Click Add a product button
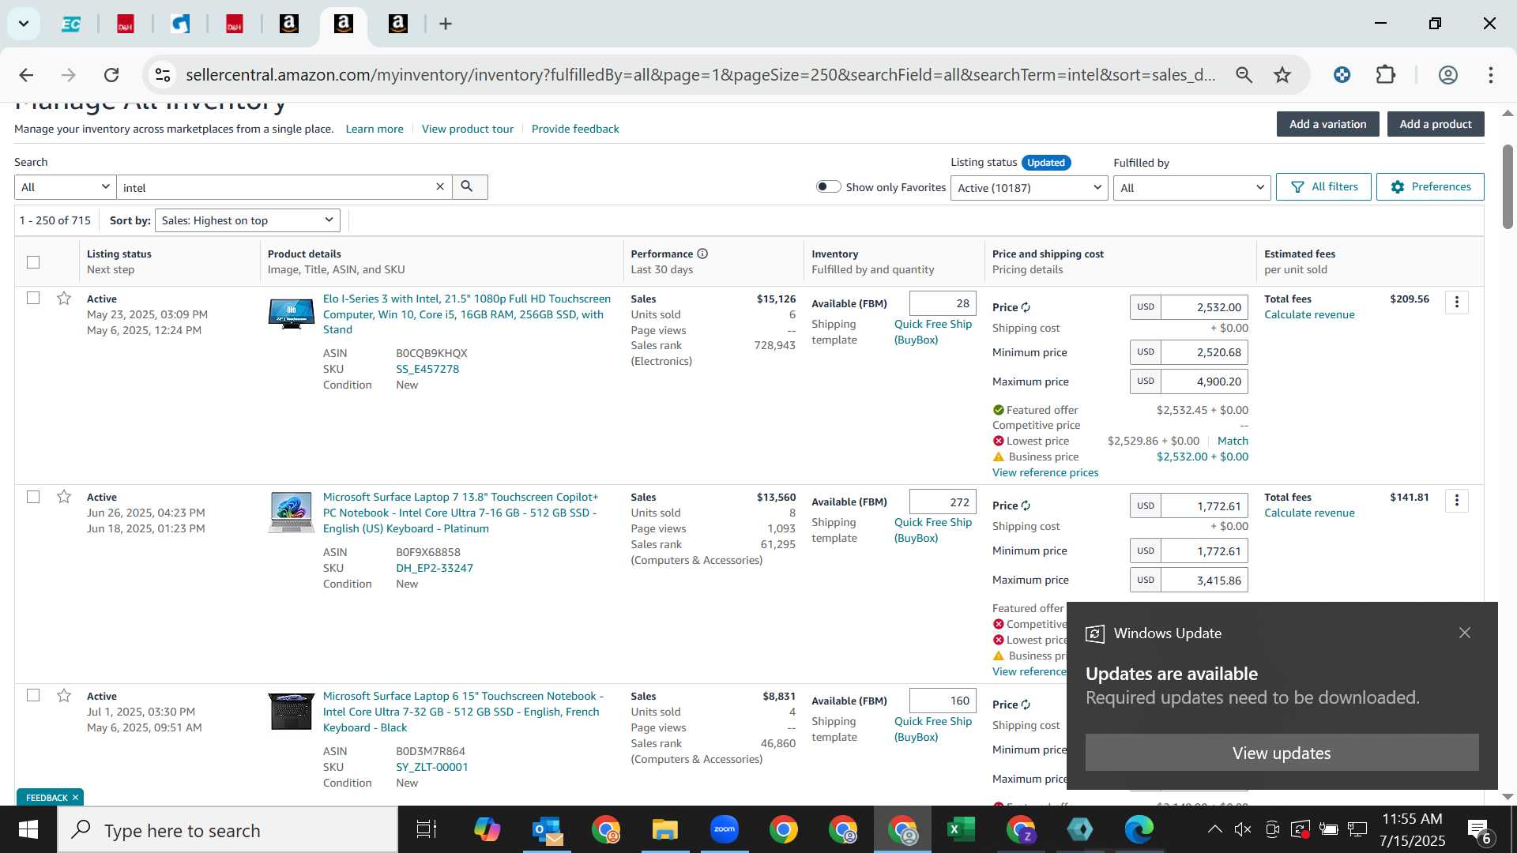1517x853 pixels. [x=1436, y=124]
